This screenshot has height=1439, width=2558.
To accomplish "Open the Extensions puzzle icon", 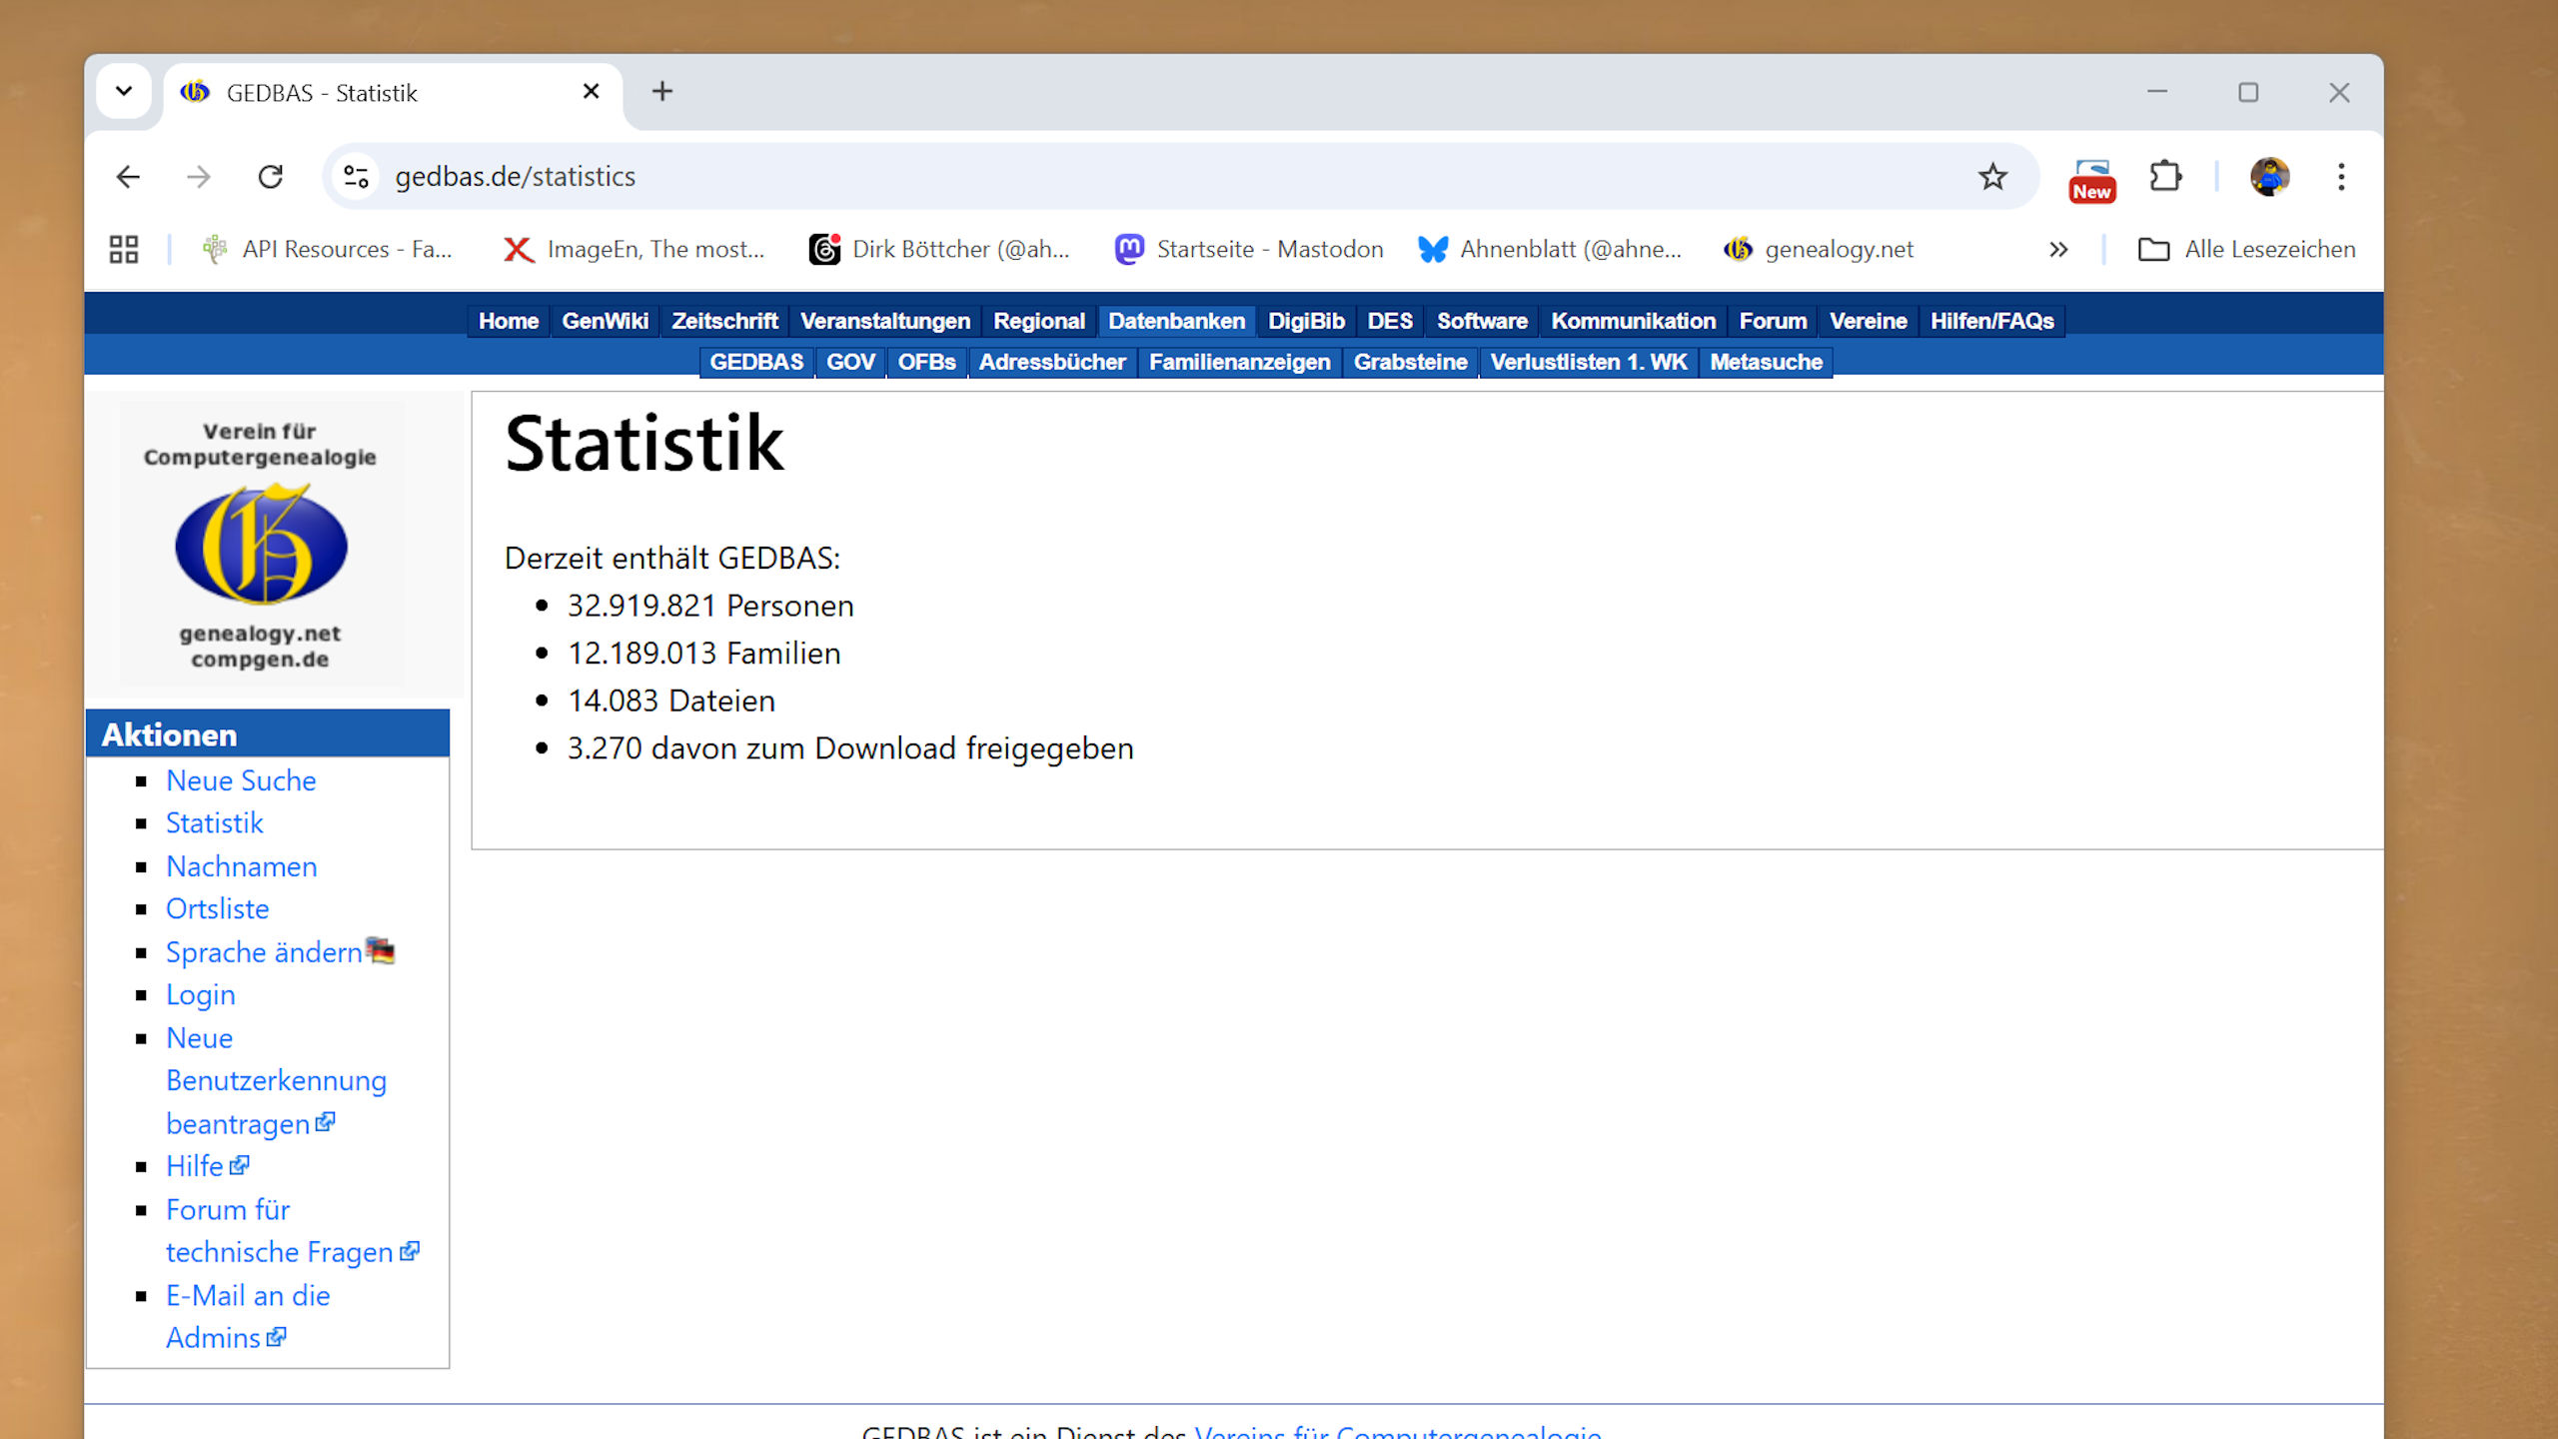I will 2165,177.
